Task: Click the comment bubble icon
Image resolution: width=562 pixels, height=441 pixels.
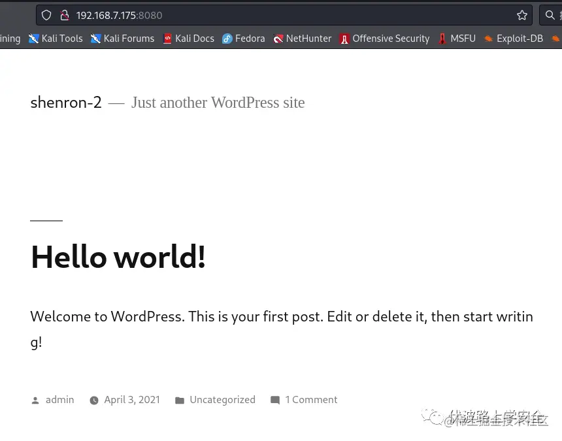Action: point(275,400)
